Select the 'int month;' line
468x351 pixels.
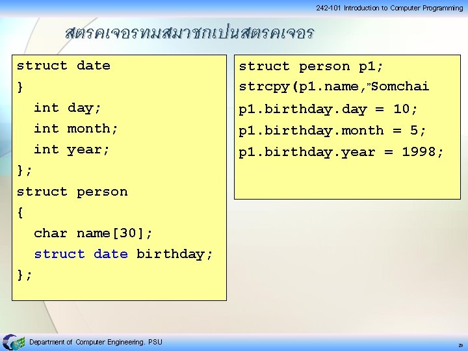(76, 129)
